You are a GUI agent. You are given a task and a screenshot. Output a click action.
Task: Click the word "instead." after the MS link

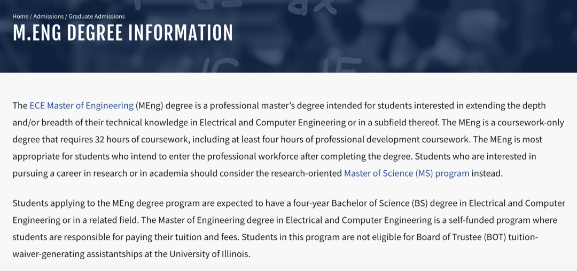[x=487, y=173]
